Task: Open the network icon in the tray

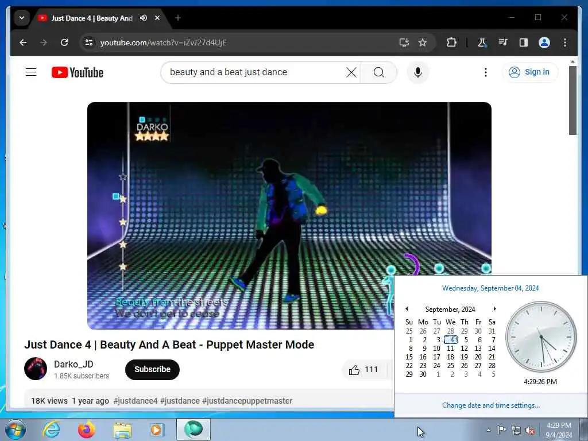Action: 516,430
